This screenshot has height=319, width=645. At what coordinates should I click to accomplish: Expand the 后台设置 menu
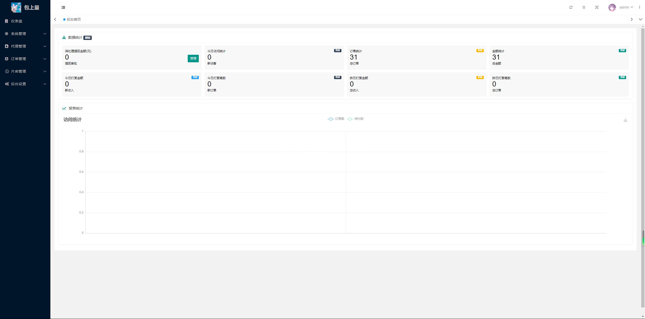click(25, 84)
